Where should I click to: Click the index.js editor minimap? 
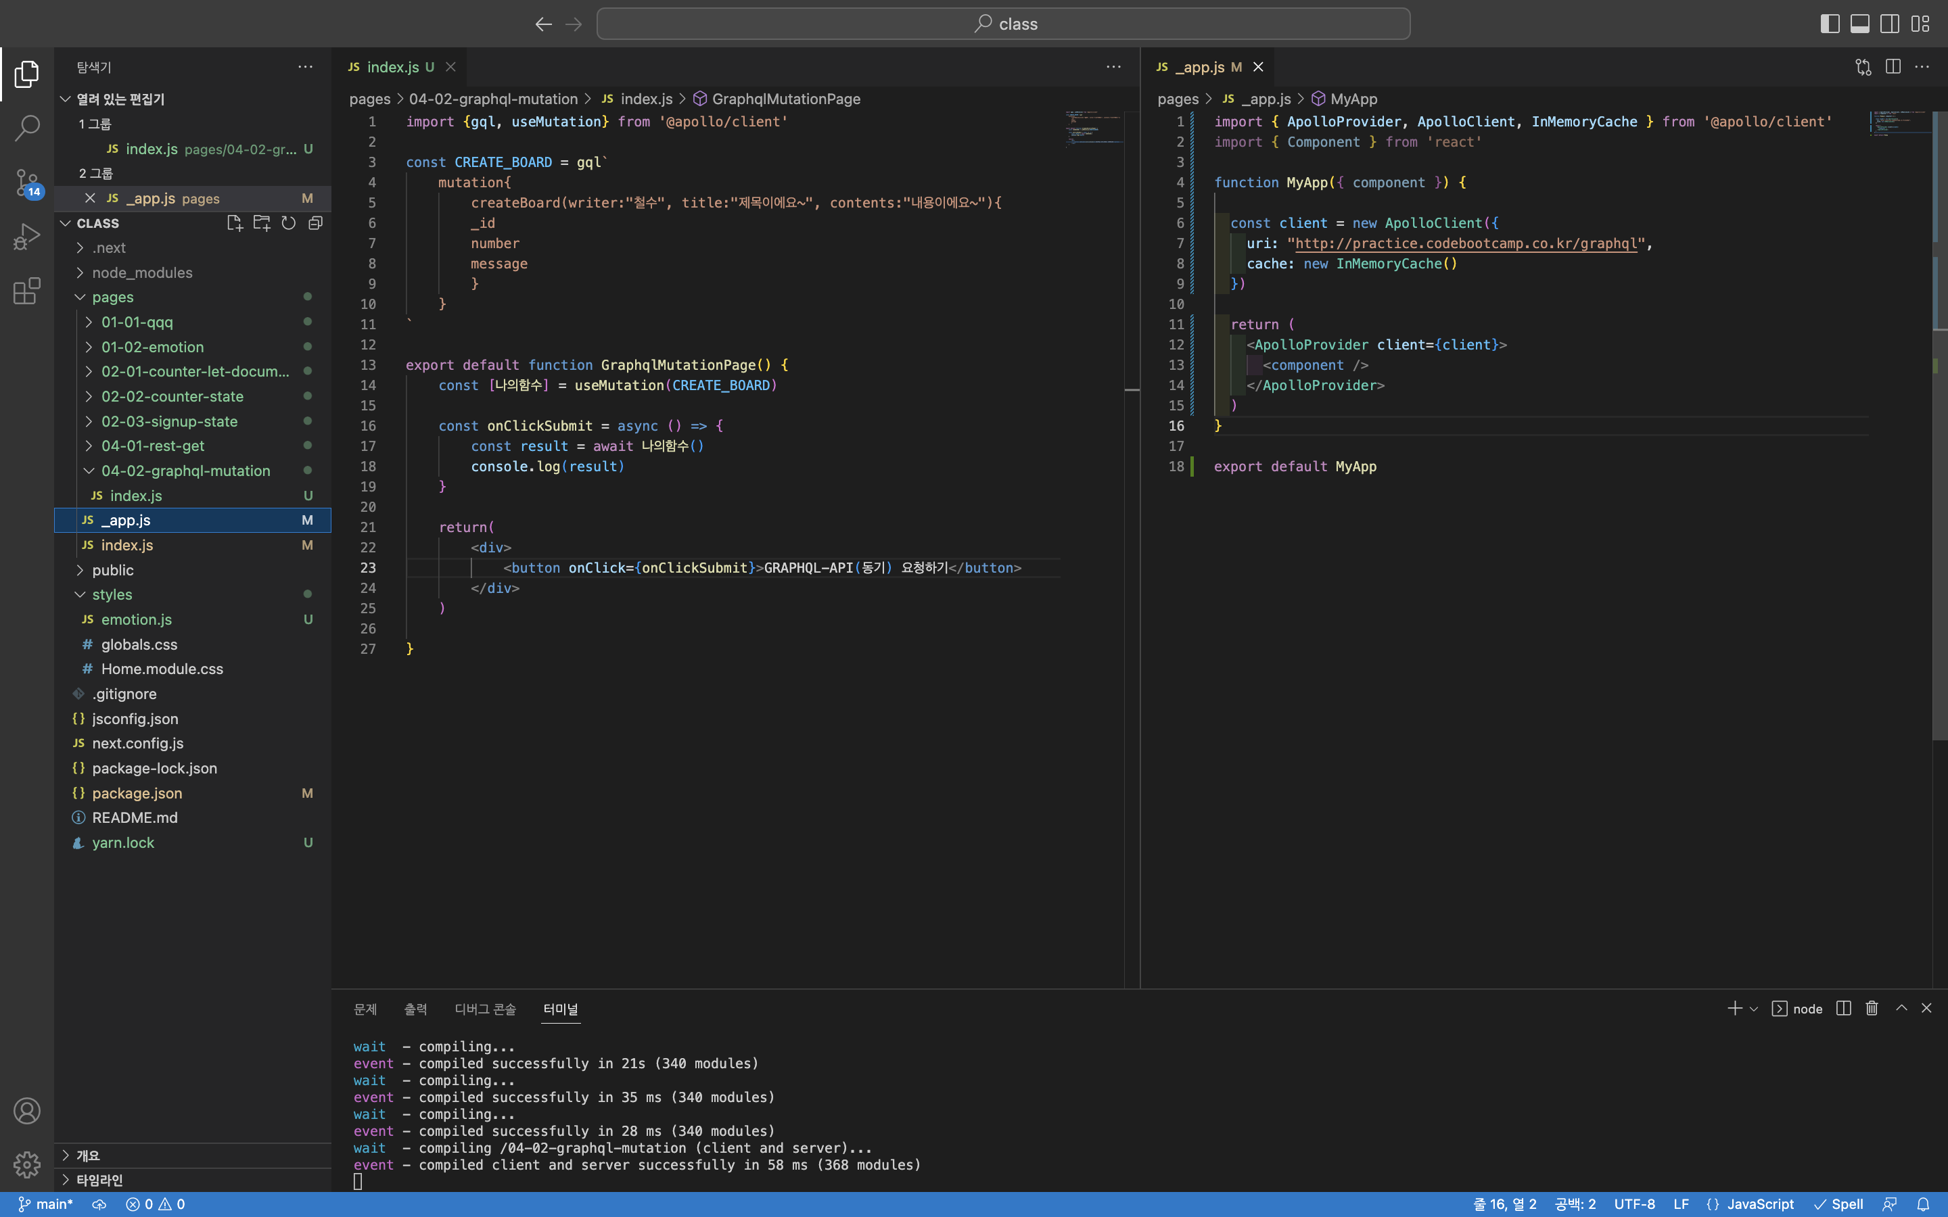(1094, 128)
